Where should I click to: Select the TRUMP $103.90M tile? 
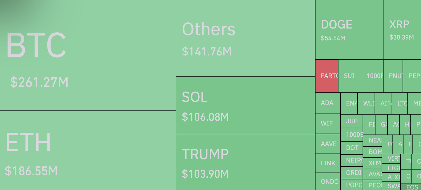tap(245, 162)
